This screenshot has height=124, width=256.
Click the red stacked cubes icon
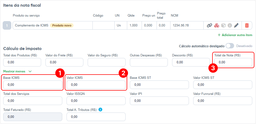click(216, 25)
